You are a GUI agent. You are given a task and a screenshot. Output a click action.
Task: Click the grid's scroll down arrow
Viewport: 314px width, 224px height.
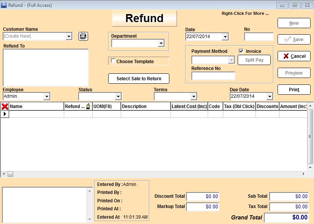[x=311, y=167]
